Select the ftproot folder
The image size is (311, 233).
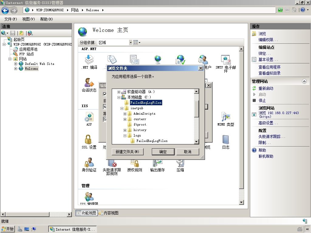[140, 125]
